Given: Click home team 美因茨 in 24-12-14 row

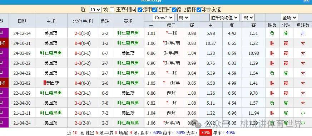Looking at the screenshot, I should click(x=51, y=33).
